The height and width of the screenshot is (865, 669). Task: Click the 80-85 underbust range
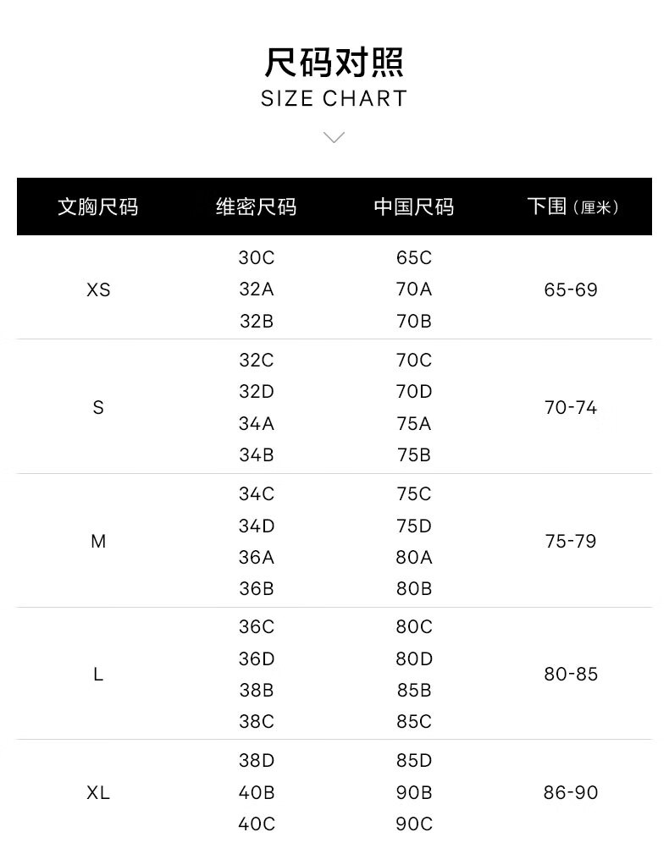click(x=571, y=674)
